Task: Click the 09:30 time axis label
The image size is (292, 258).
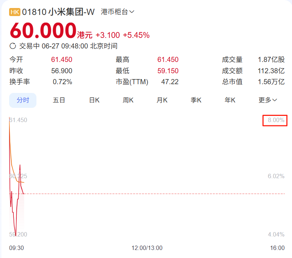Action: tap(16, 248)
